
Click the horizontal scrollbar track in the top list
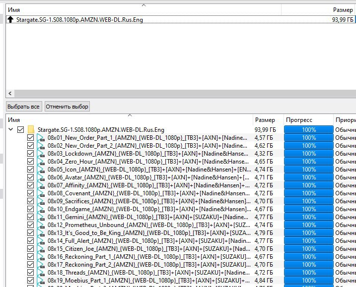[x=185, y=93]
